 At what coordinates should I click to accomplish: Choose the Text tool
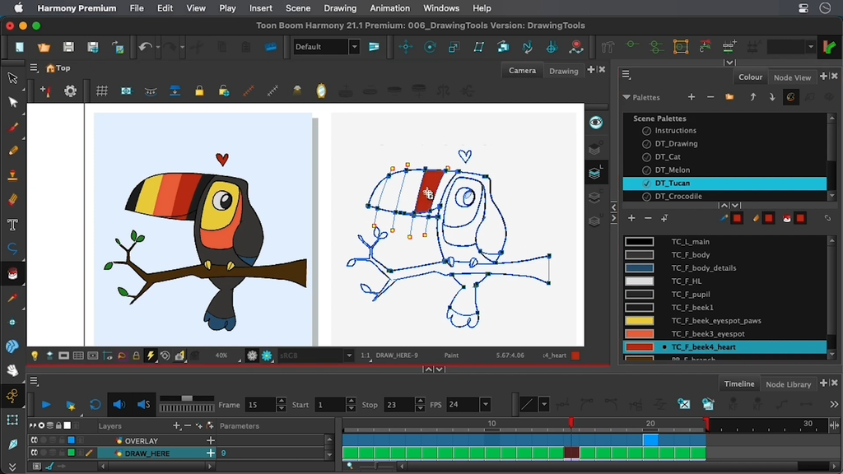12,225
